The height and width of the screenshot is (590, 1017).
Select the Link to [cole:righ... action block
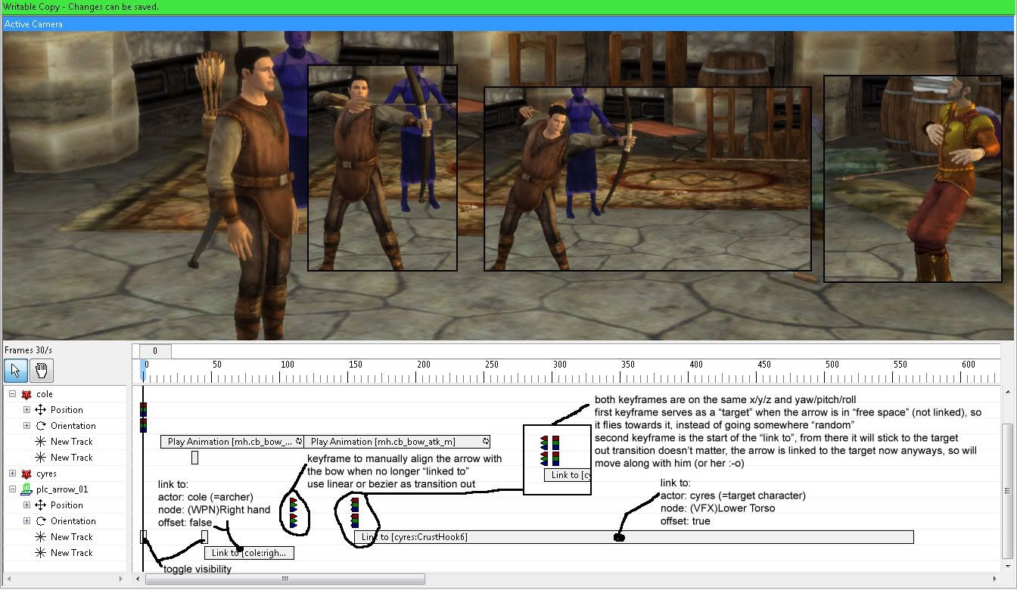pos(249,553)
